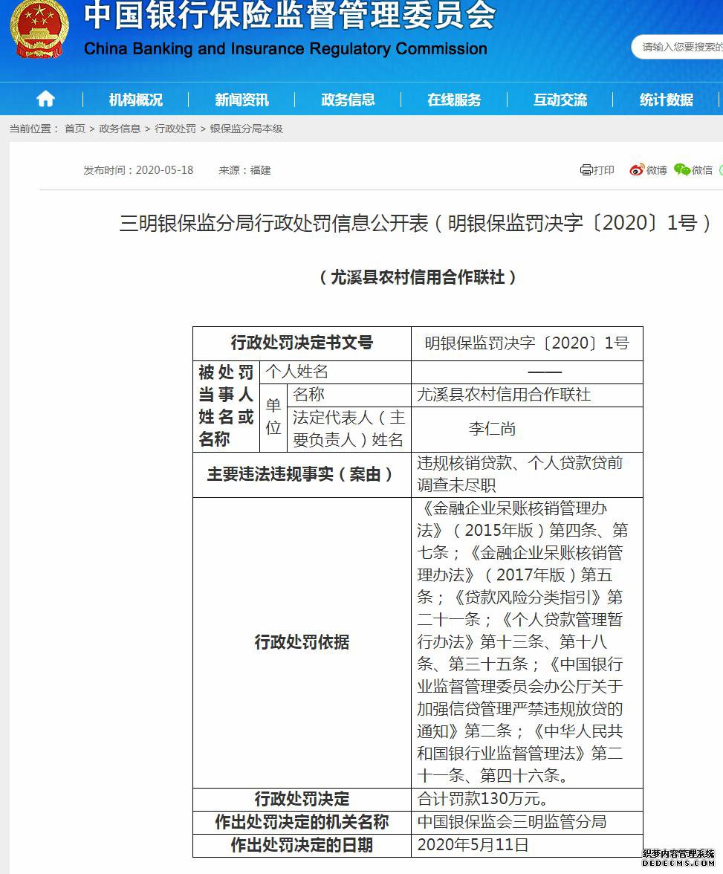Click the header cell 行政处罚依据
This screenshot has width=723, height=874.
click(x=302, y=642)
